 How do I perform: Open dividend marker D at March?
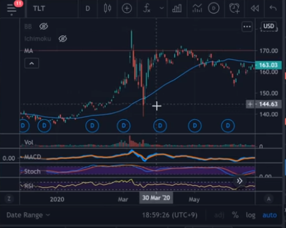tap(124, 126)
